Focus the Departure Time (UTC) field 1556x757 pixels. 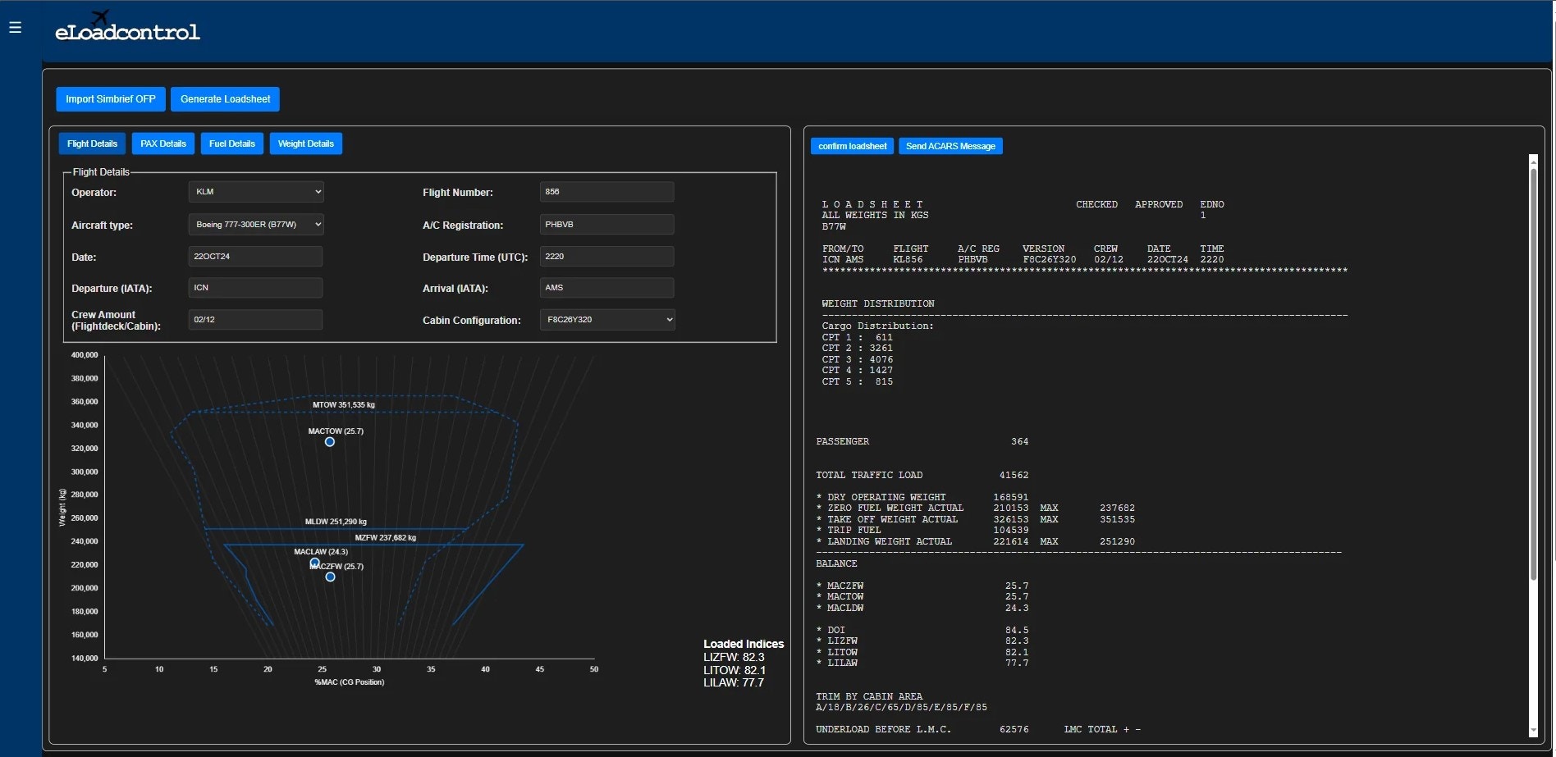click(x=606, y=257)
